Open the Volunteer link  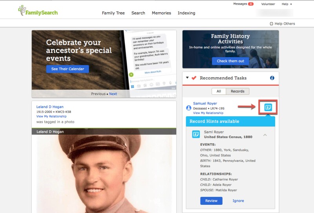pyautogui.click(x=268, y=4)
